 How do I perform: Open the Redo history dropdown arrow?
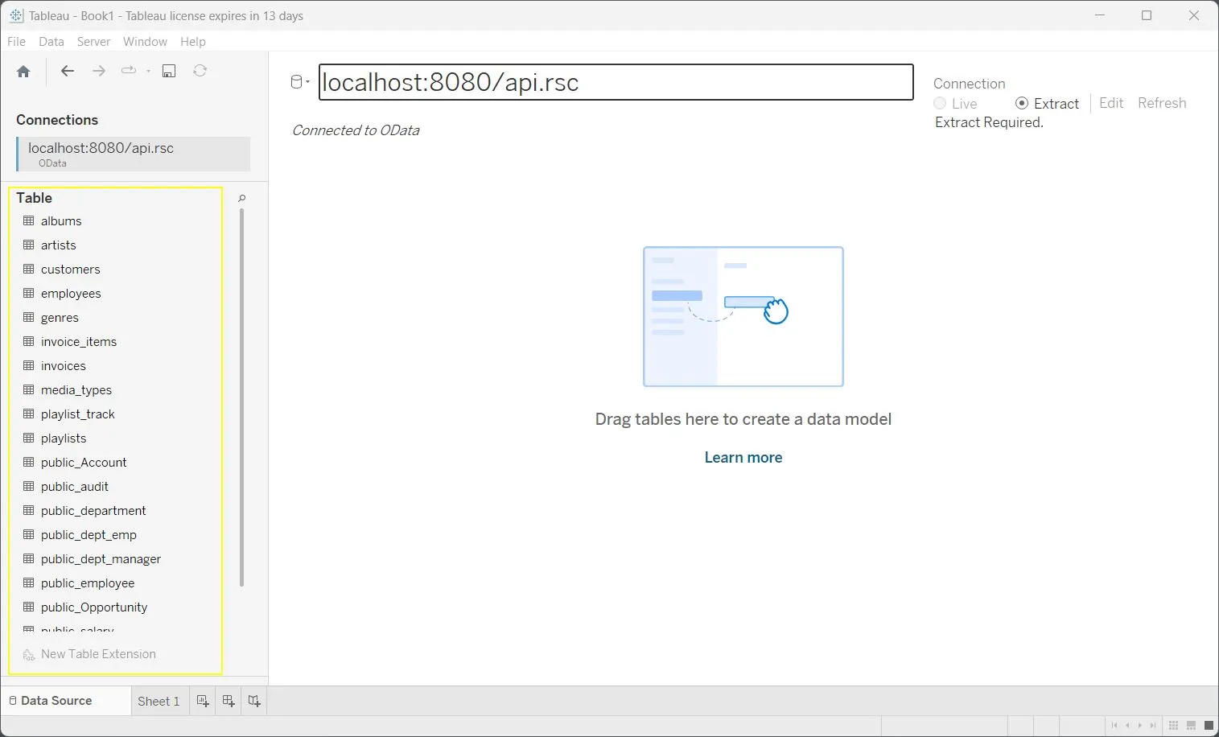coord(149,71)
